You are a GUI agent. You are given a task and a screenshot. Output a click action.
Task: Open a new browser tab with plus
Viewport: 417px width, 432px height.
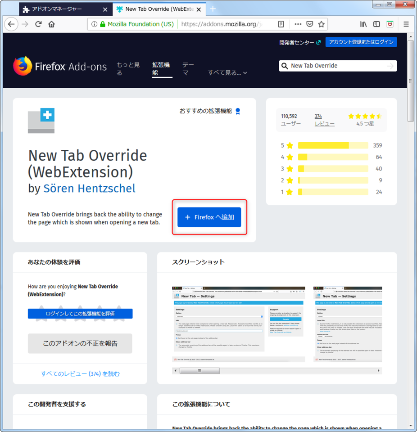point(213,9)
